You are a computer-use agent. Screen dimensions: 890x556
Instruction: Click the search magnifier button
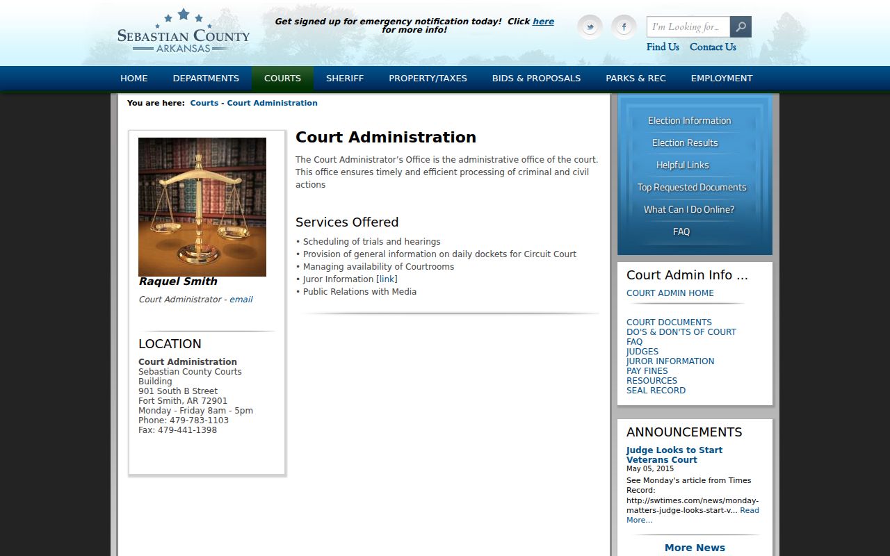click(741, 27)
